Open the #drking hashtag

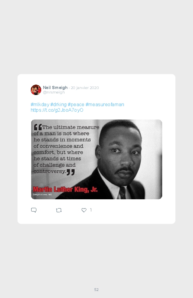pos(58,105)
